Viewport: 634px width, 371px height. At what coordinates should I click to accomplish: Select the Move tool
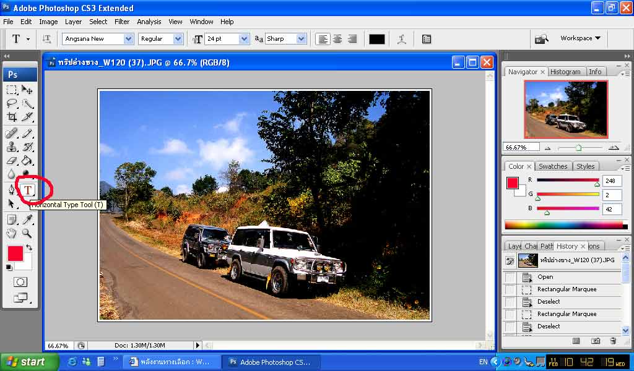point(27,90)
